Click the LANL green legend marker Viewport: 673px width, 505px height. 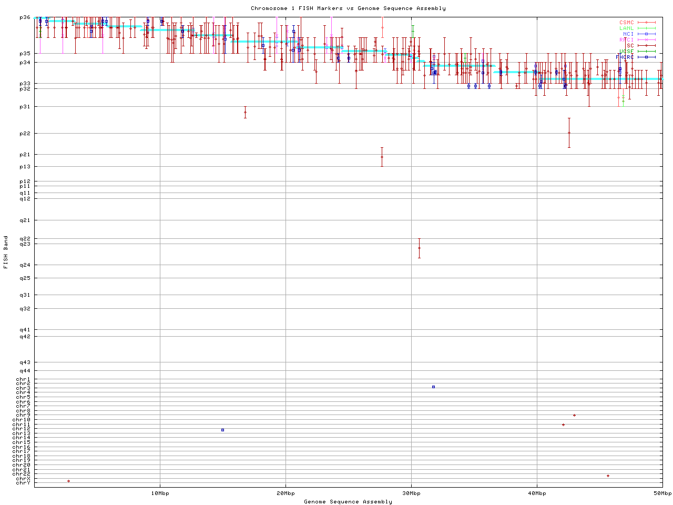(x=646, y=28)
